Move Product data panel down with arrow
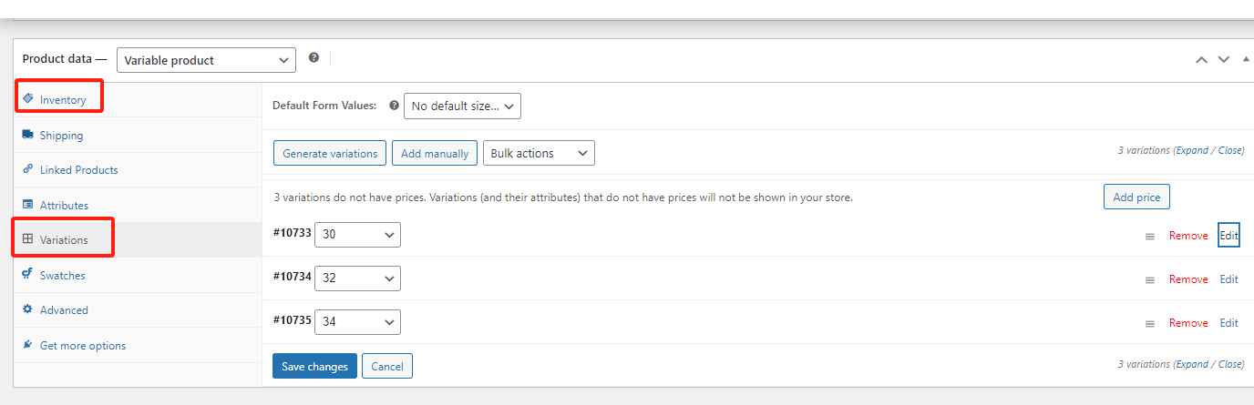Image resolution: width=1254 pixels, height=405 pixels. click(1224, 60)
